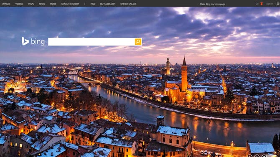
Task: Expand the MORE menu
Action: tap(53, 4)
